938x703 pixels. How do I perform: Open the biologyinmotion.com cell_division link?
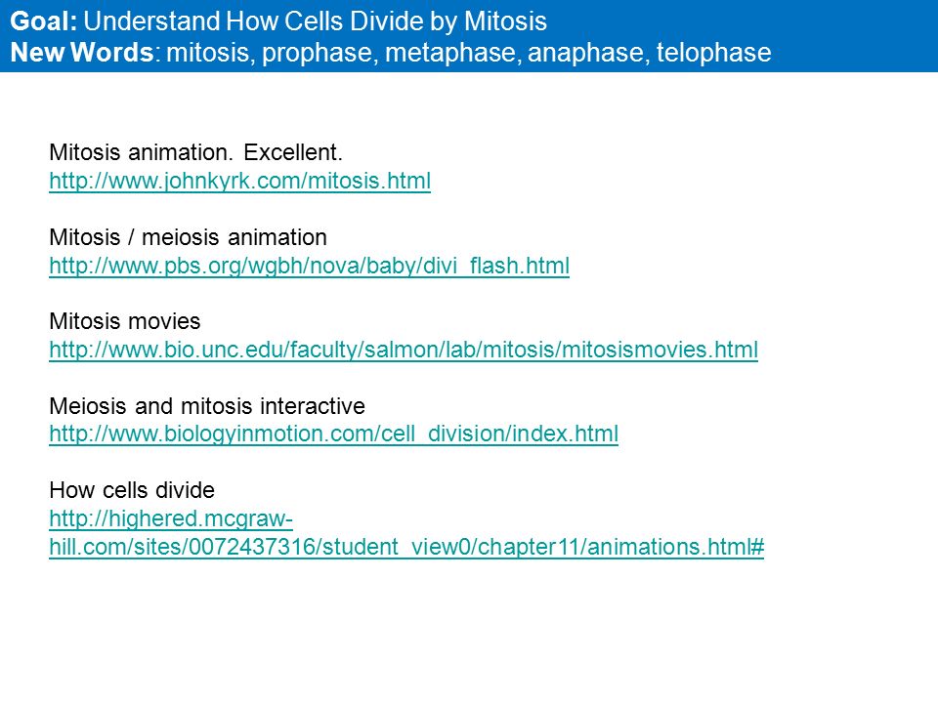click(x=334, y=434)
